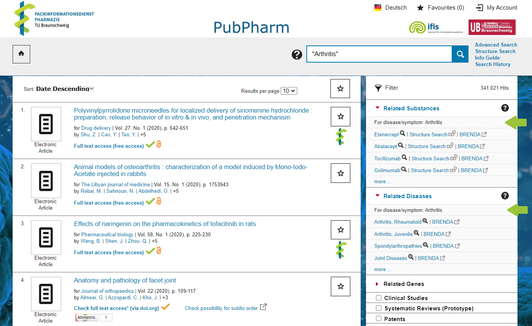Click into the Arthritis search field

pos(379,54)
